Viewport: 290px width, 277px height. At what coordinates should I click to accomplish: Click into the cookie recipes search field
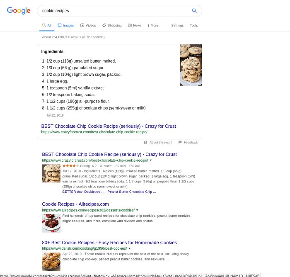click(x=115, y=11)
